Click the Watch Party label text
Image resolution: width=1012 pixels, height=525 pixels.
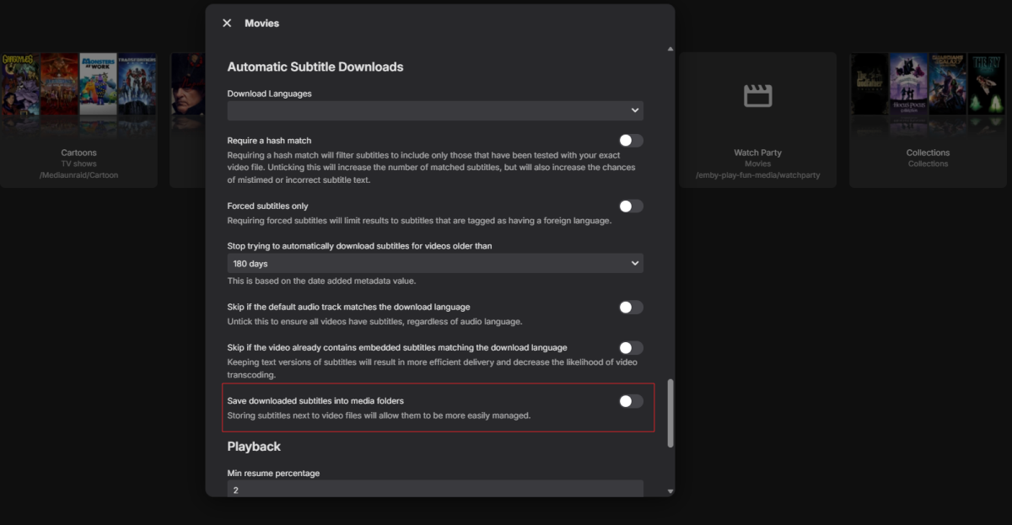757,153
